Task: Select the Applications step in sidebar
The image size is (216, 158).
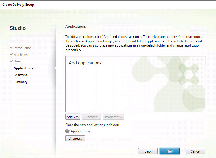Action: (23, 68)
